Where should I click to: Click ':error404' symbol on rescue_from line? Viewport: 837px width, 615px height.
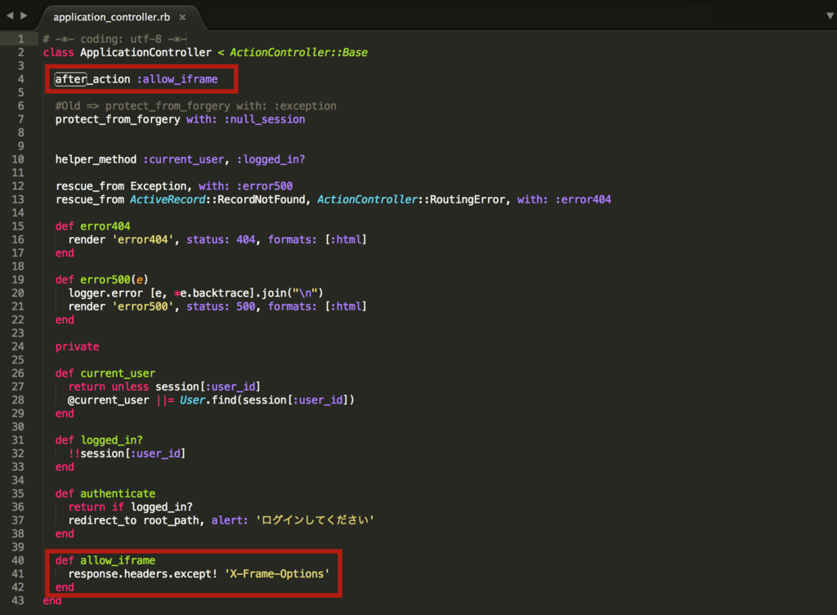pos(584,199)
